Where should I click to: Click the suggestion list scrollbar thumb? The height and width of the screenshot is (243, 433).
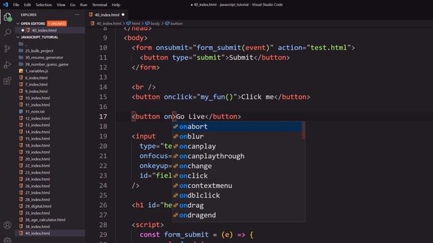(x=304, y=130)
